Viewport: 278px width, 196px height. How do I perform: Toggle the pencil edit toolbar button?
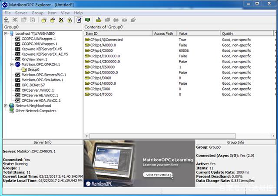(79, 20)
